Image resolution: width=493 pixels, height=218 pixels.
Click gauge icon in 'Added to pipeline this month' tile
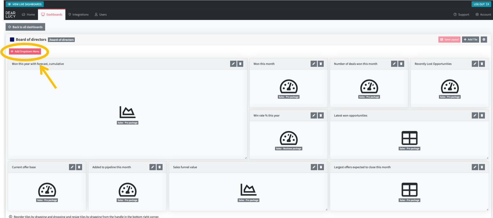click(128, 190)
